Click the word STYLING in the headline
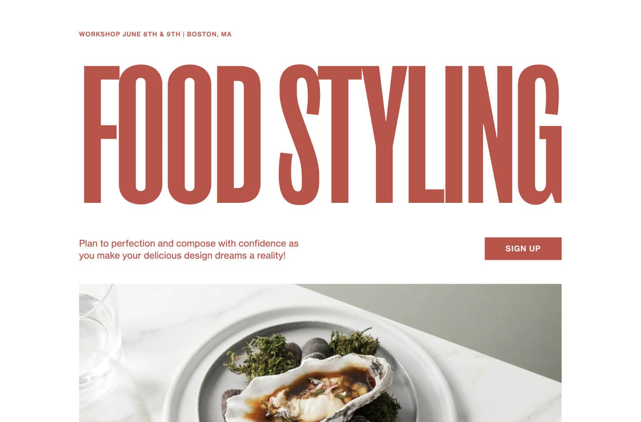 coord(420,134)
